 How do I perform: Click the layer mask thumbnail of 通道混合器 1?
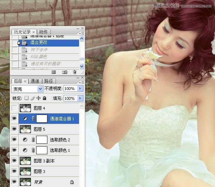42,119
